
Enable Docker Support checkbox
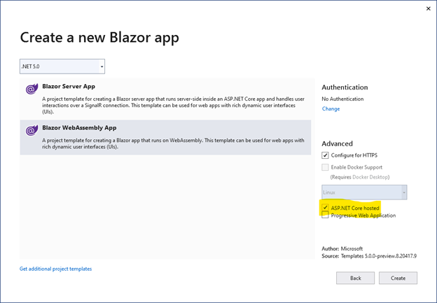click(x=325, y=167)
